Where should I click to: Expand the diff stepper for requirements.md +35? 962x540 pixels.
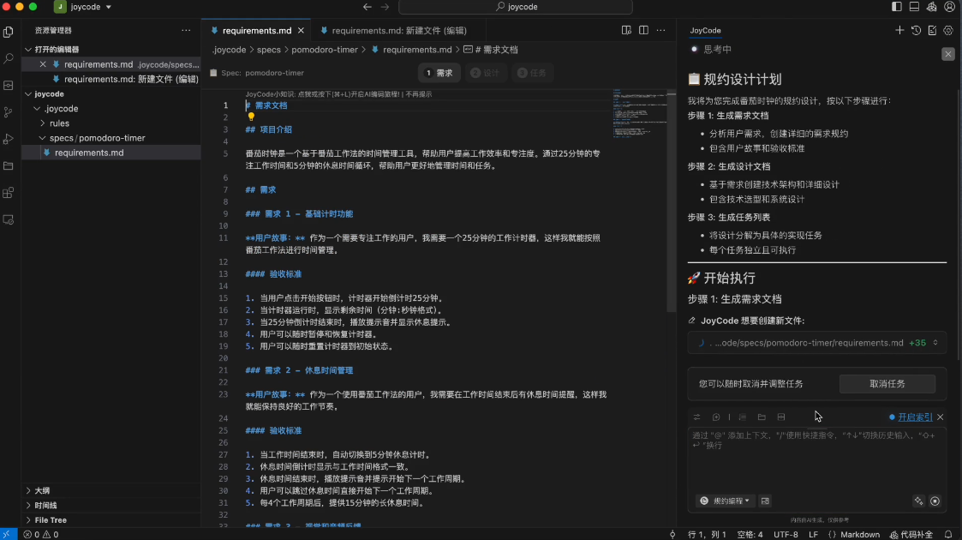click(x=935, y=343)
